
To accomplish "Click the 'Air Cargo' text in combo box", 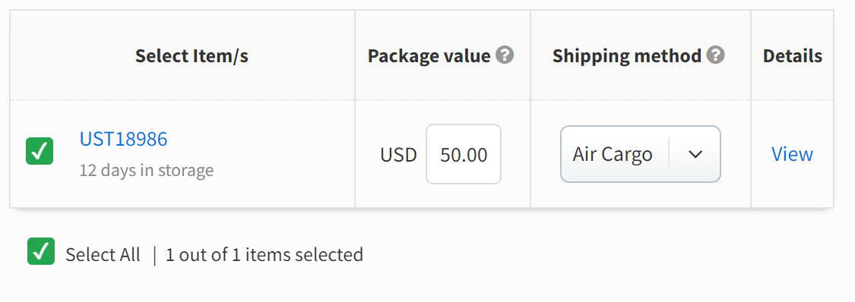I will pyautogui.click(x=613, y=155).
